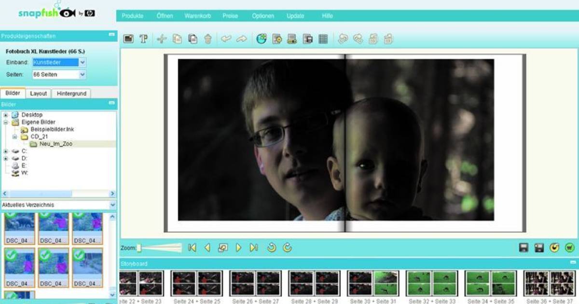Viewport: 579px width, 304px height.
Task: Open the Einband combo box
Action: click(x=59, y=62)
